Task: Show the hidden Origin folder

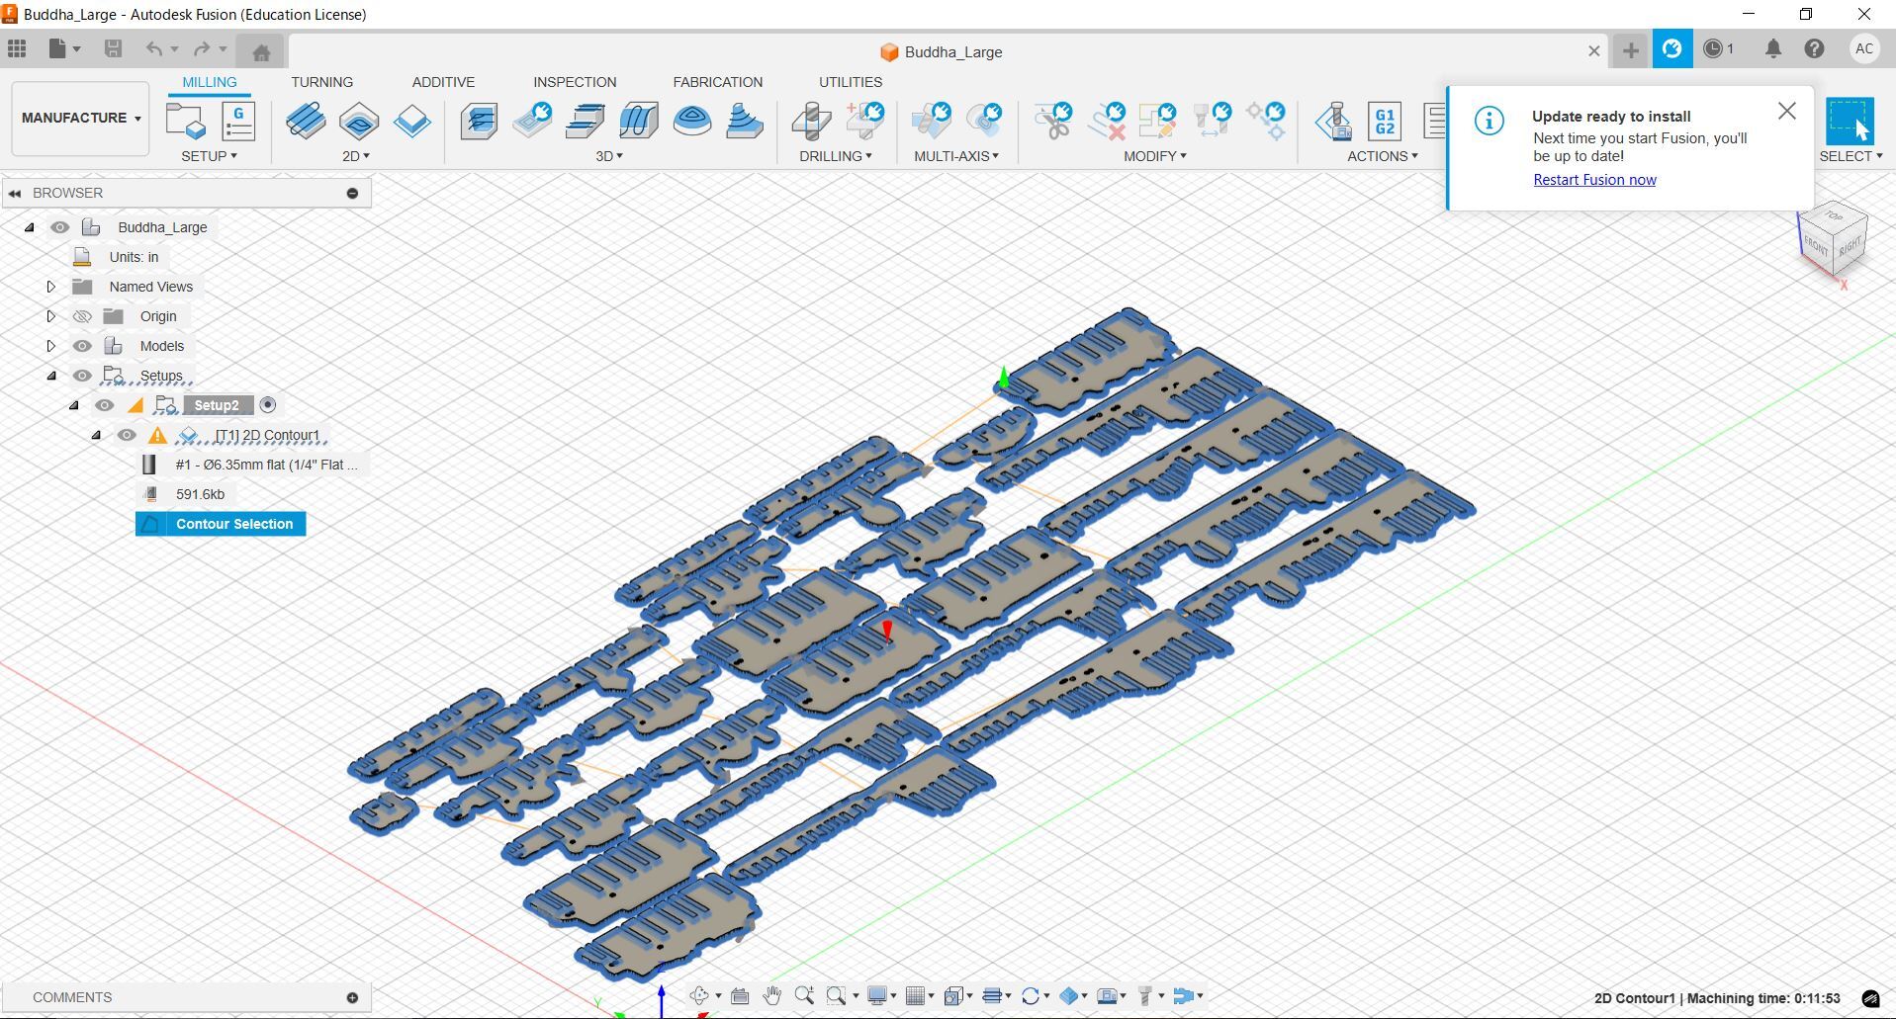Action: pos(82,316)
